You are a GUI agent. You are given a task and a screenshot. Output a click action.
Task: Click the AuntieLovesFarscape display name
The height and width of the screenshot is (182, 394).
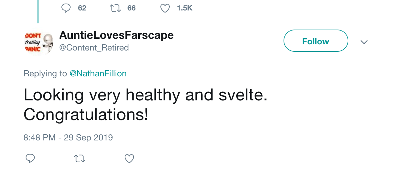pos(116,35)
